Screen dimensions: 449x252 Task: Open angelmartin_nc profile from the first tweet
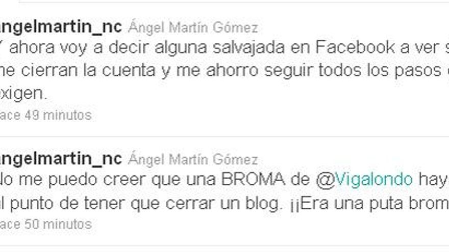pyautogui.click(x=61, y=27)
